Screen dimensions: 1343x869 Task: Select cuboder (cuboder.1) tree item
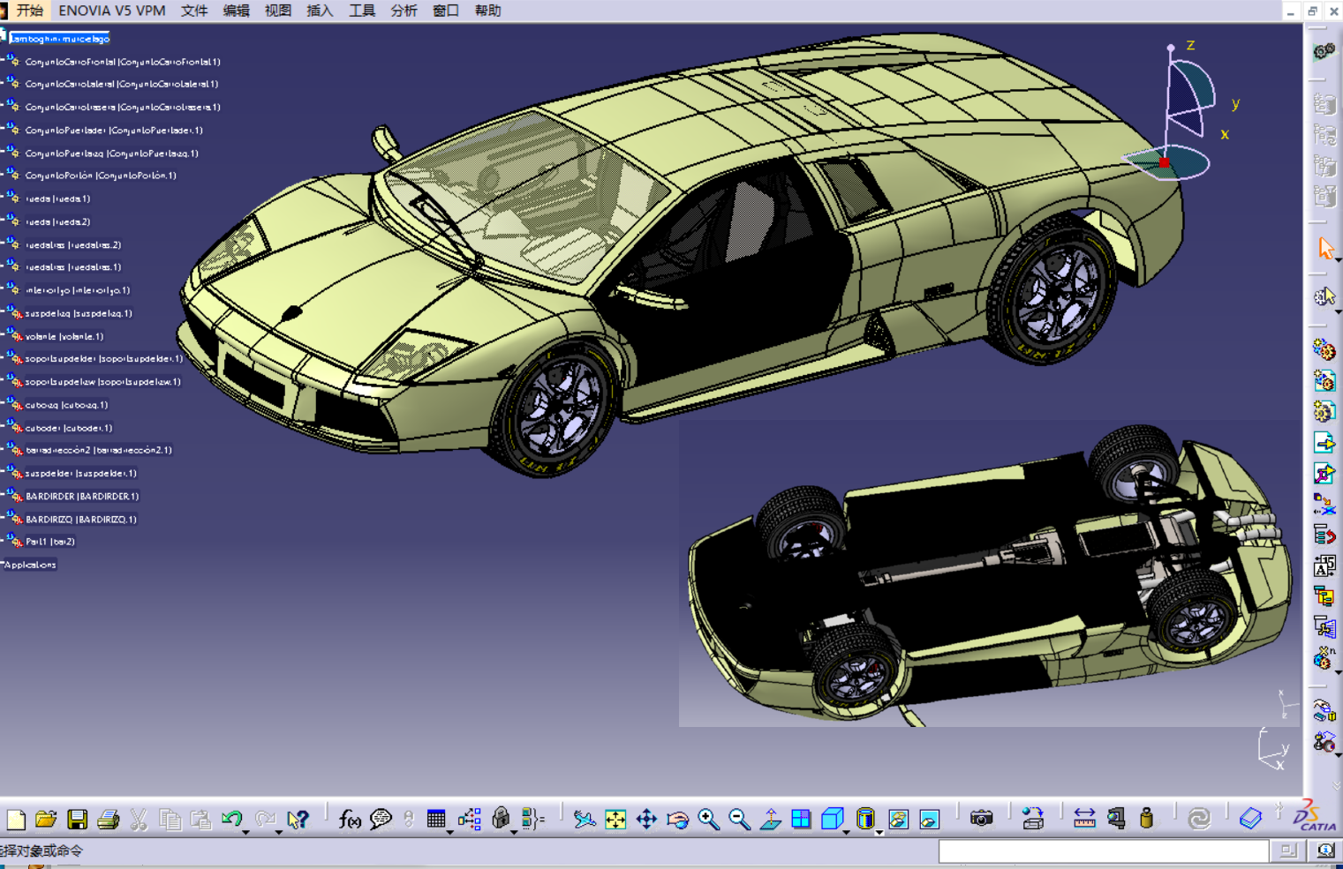[69, 428]
